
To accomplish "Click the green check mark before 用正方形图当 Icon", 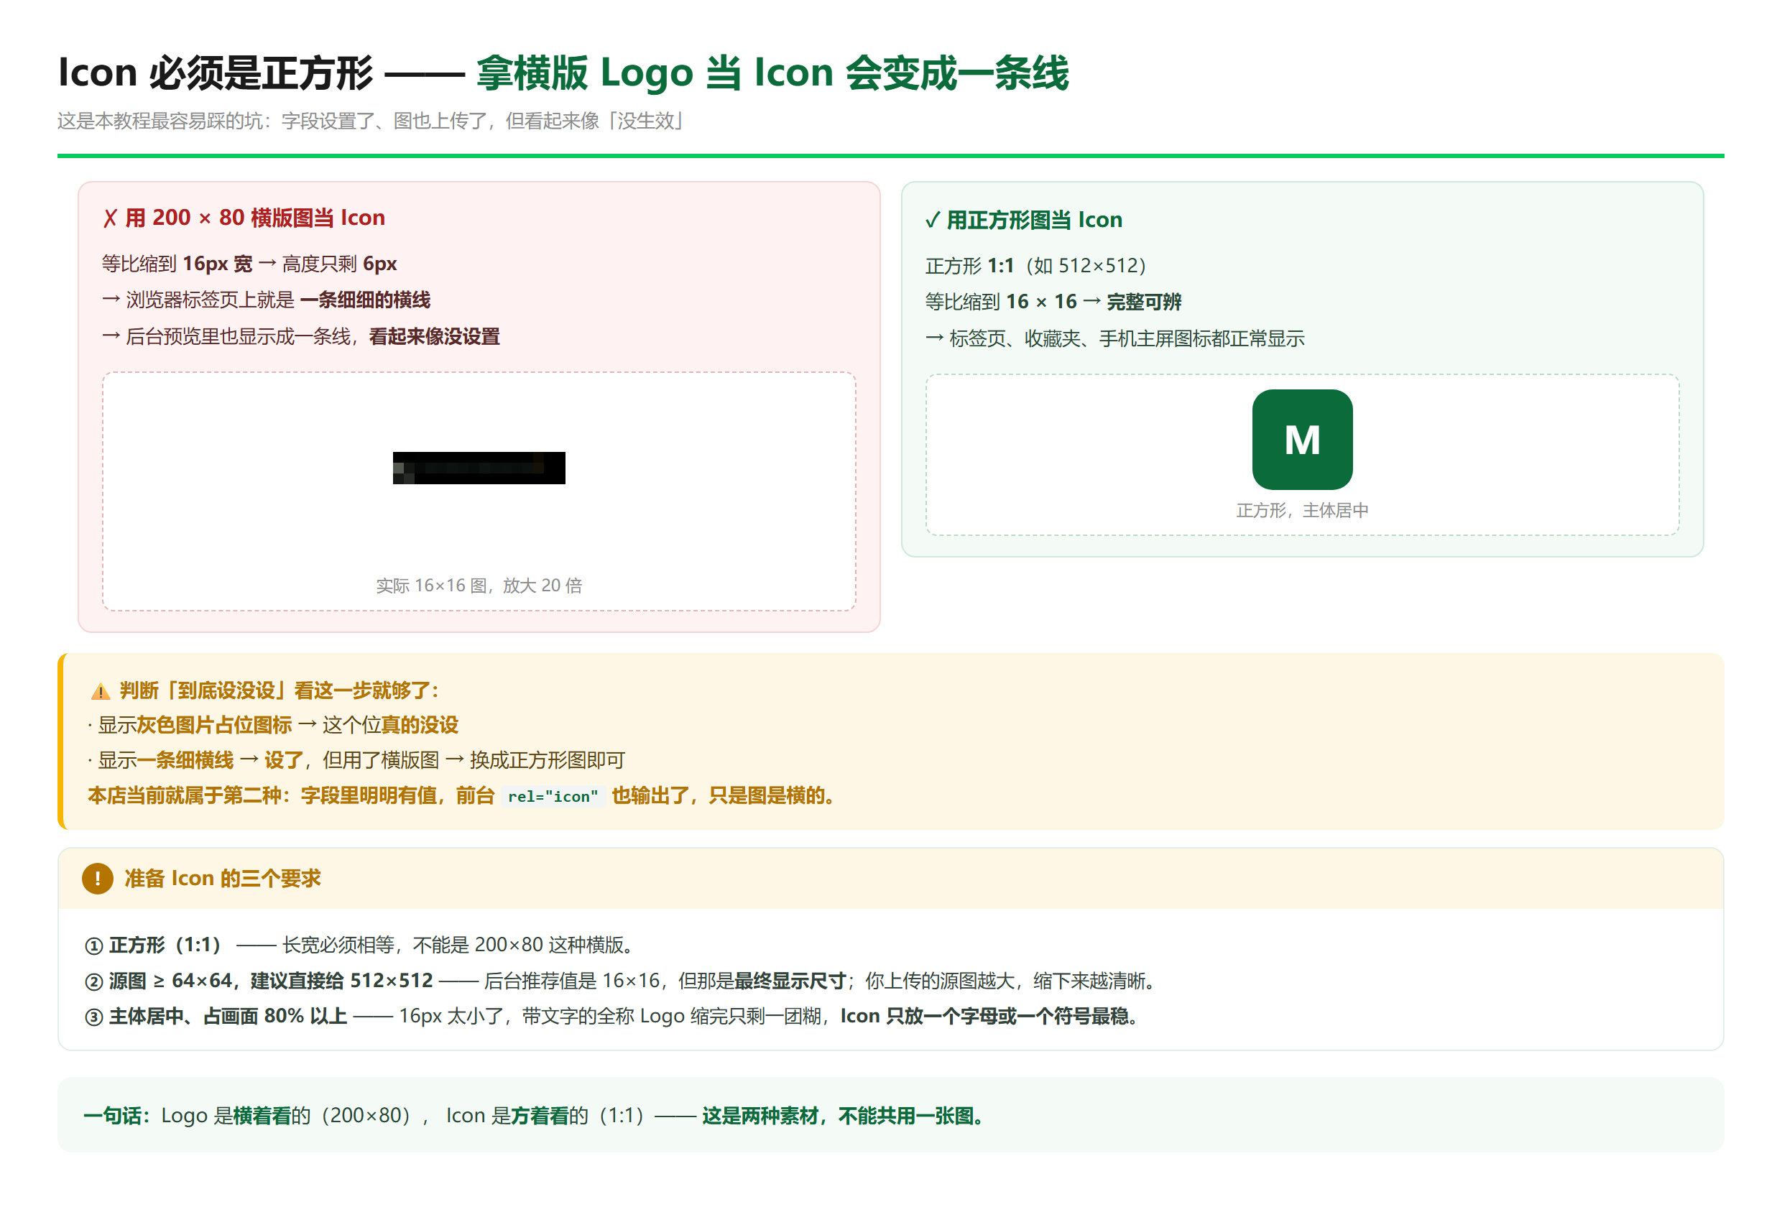I will tap(932, 221).
